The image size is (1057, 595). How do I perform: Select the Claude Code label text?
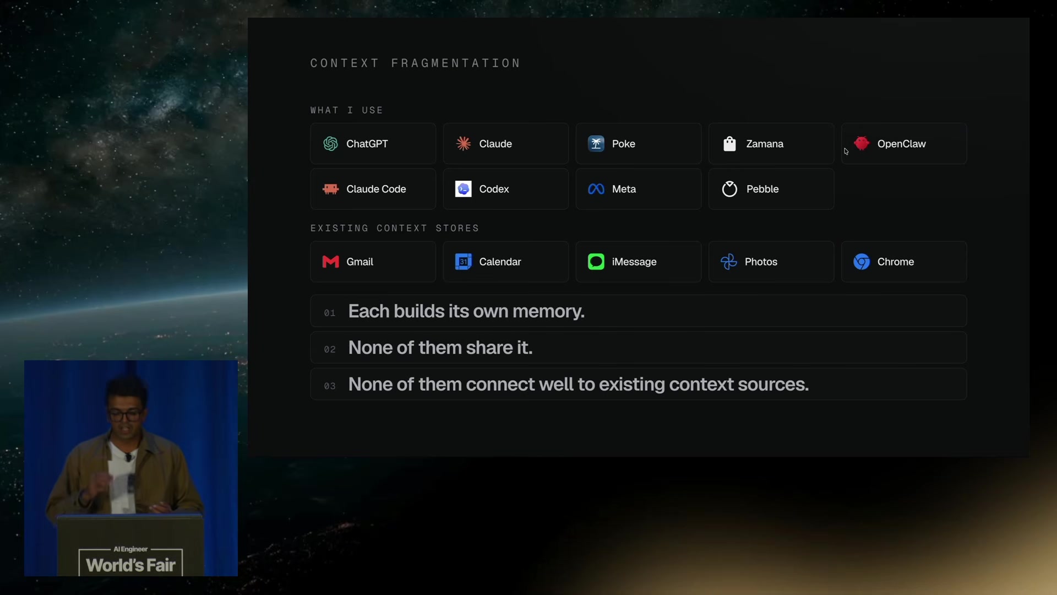tap(376, 189)
